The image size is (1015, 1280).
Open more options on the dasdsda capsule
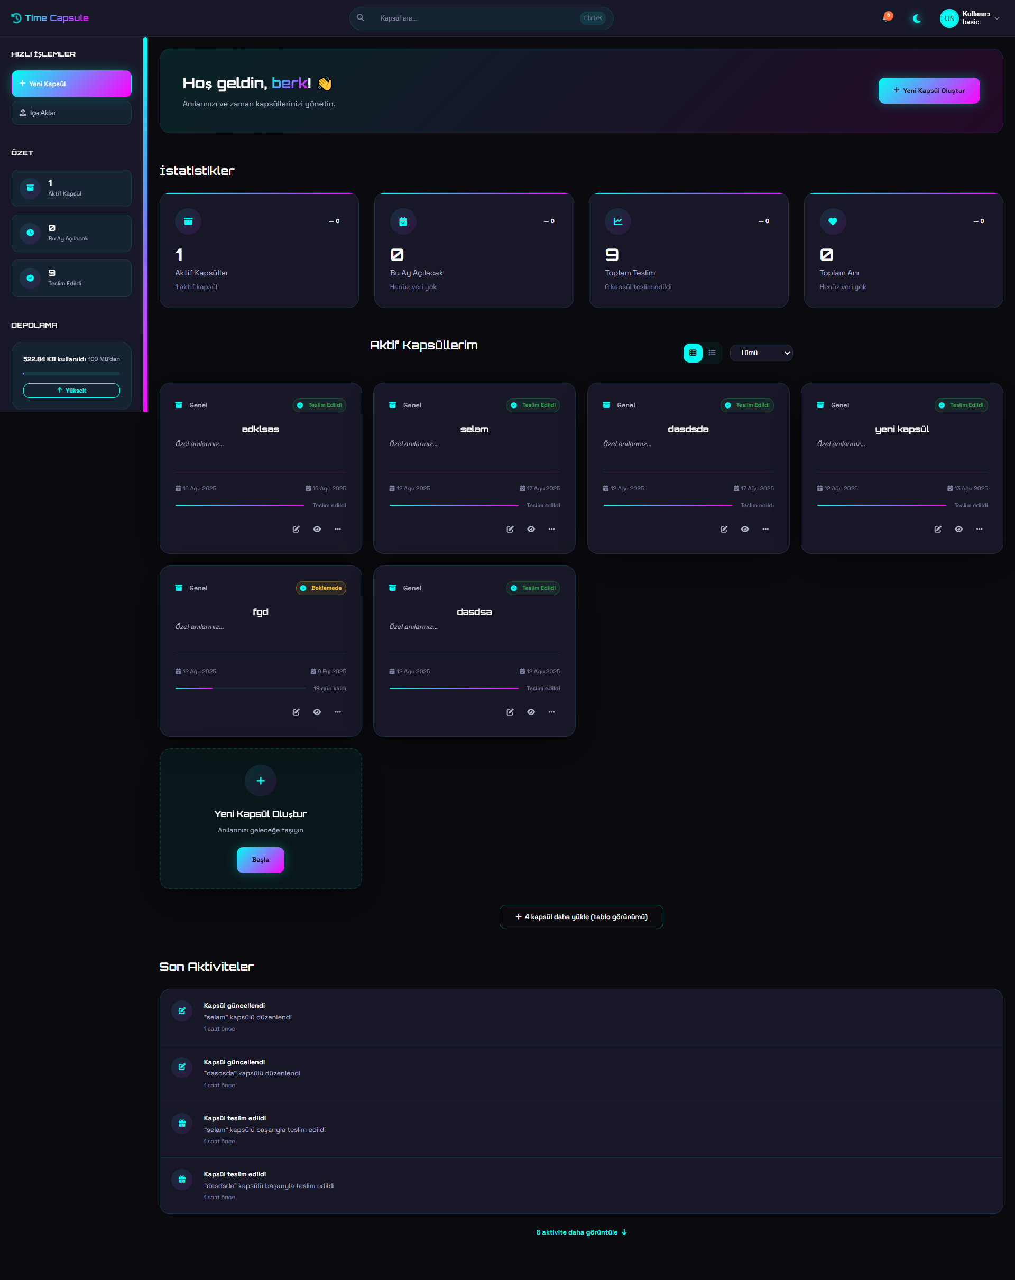point(765,529)
